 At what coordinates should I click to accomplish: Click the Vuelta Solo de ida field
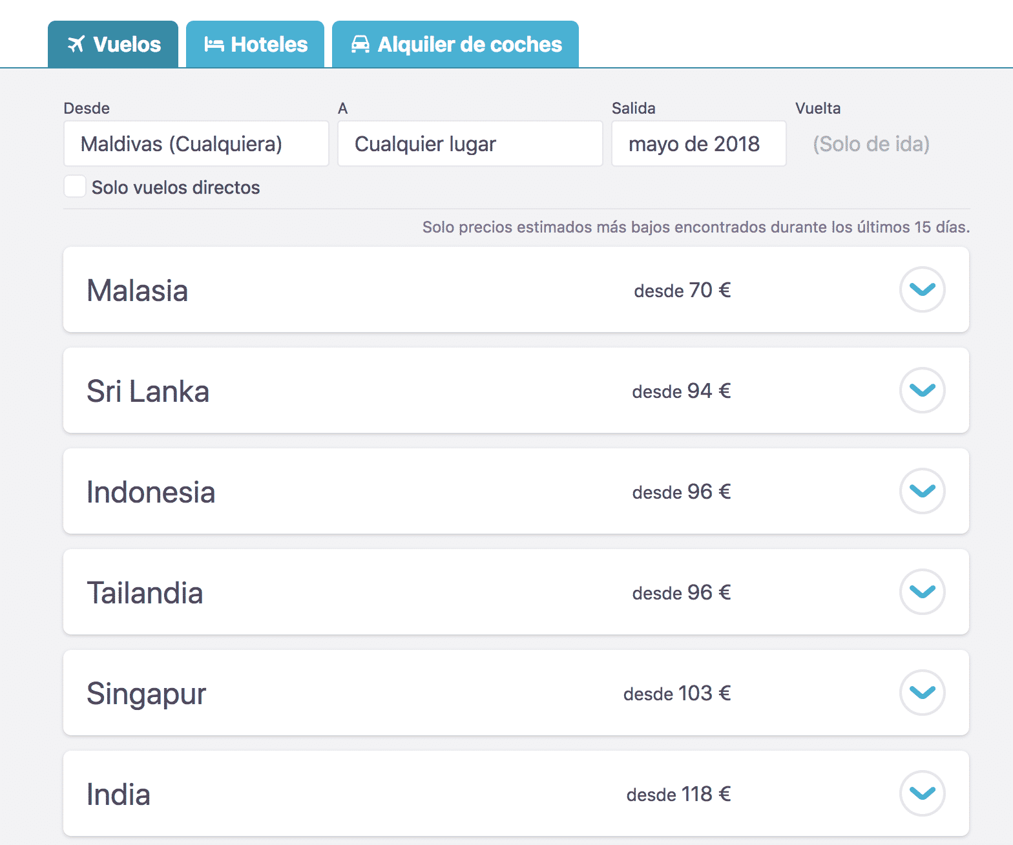[871, 143]
